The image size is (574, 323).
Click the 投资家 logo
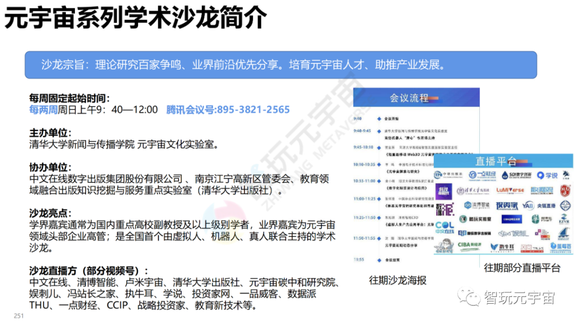(507, 206)
